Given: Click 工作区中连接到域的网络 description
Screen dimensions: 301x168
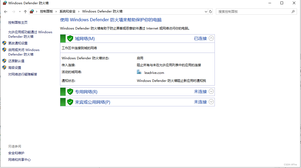Looking at the screenshot, I should 79,48.
